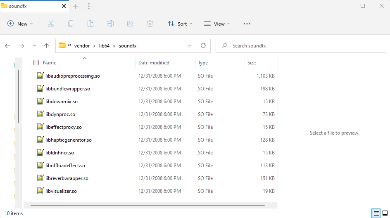Sort by Date modified column header
Image resolution: width=390 pixels, height=218 pixels.
pyautogui.click(x=154, y=63)
